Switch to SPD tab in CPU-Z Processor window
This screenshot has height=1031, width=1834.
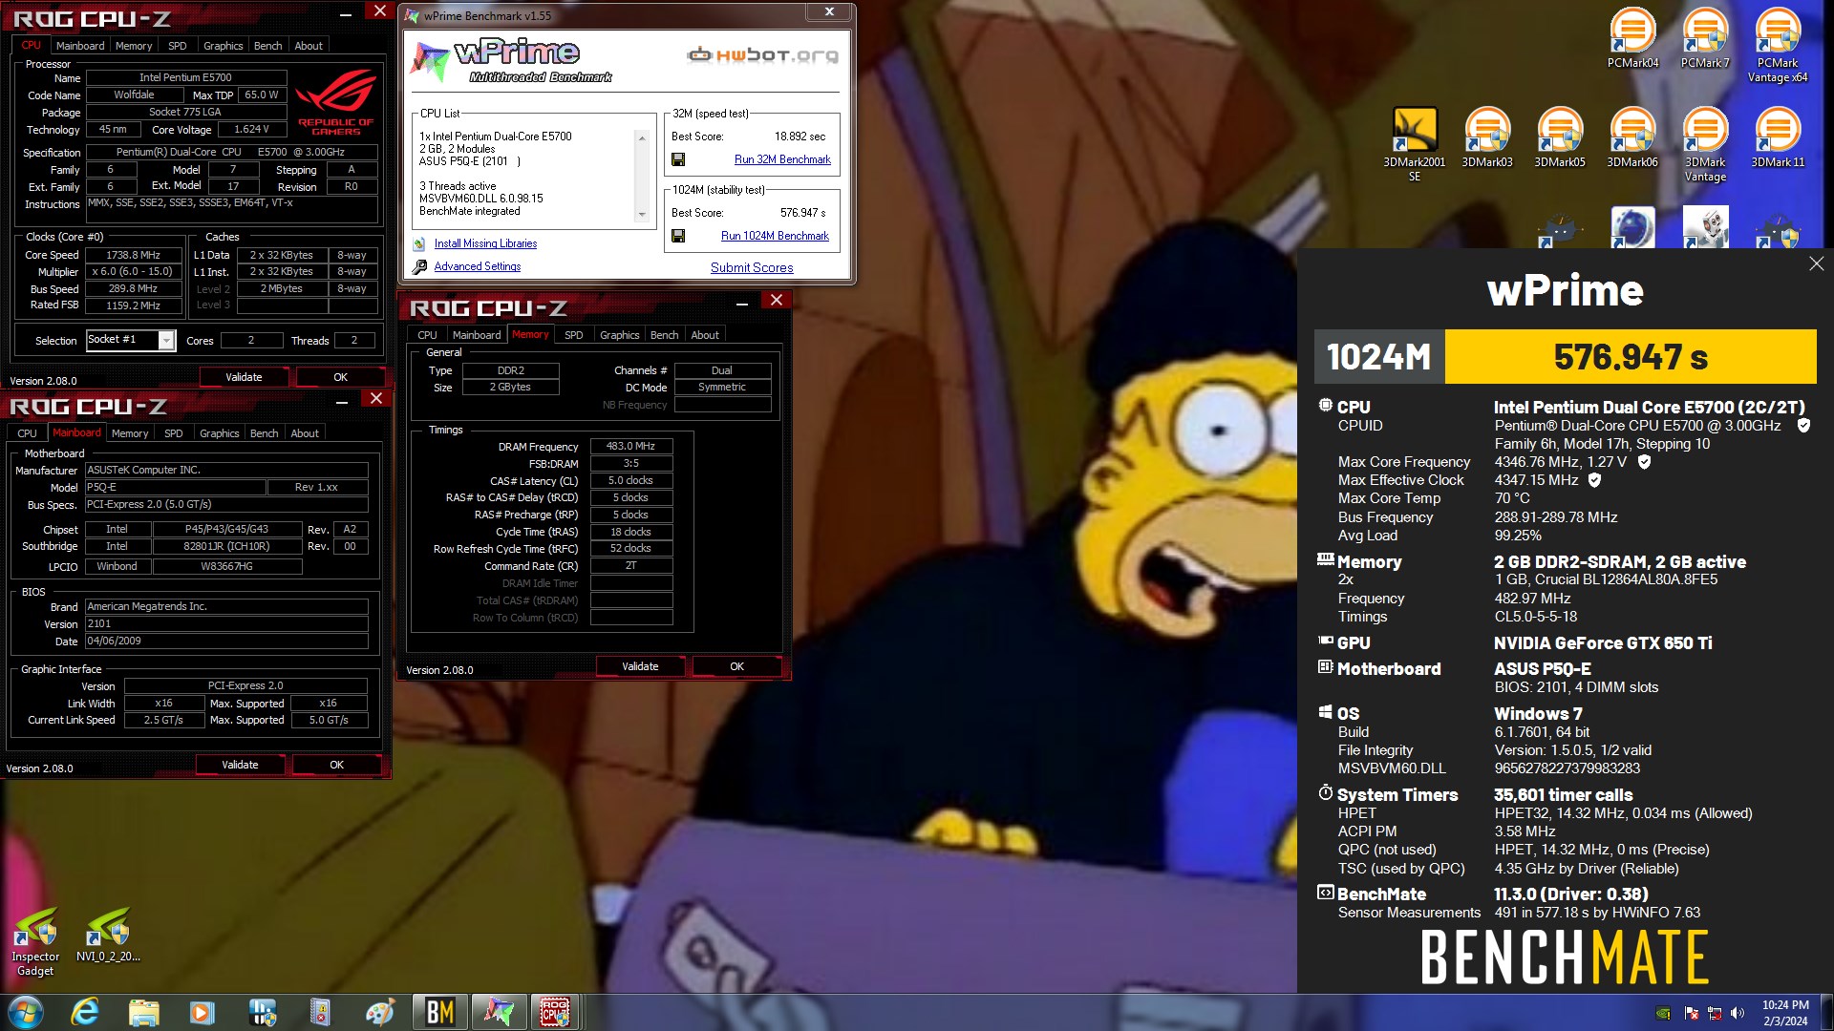(178, 46)
